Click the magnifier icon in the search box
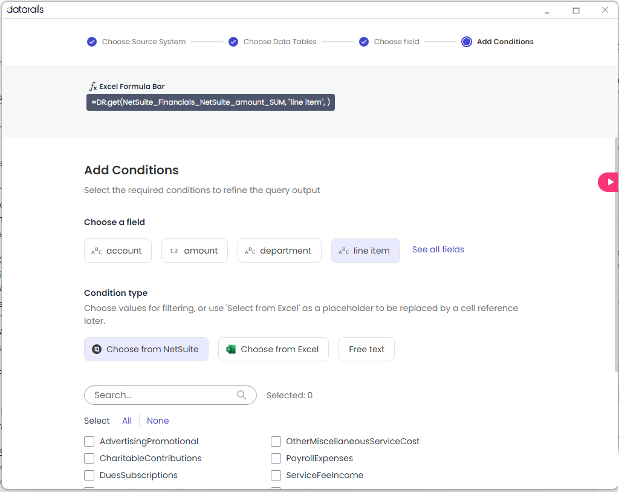The image size is (619, 492). click(x=241, y=395)
